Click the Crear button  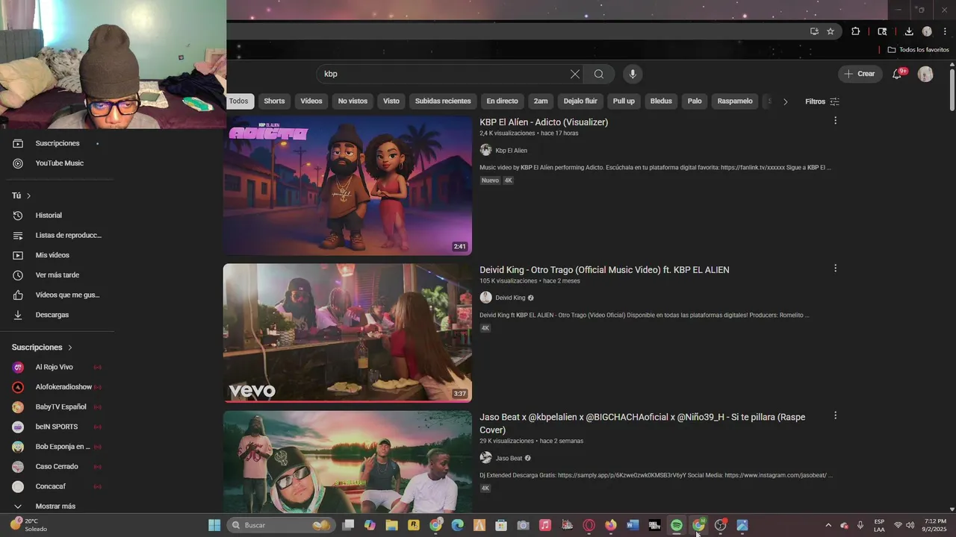coord(859,74)
